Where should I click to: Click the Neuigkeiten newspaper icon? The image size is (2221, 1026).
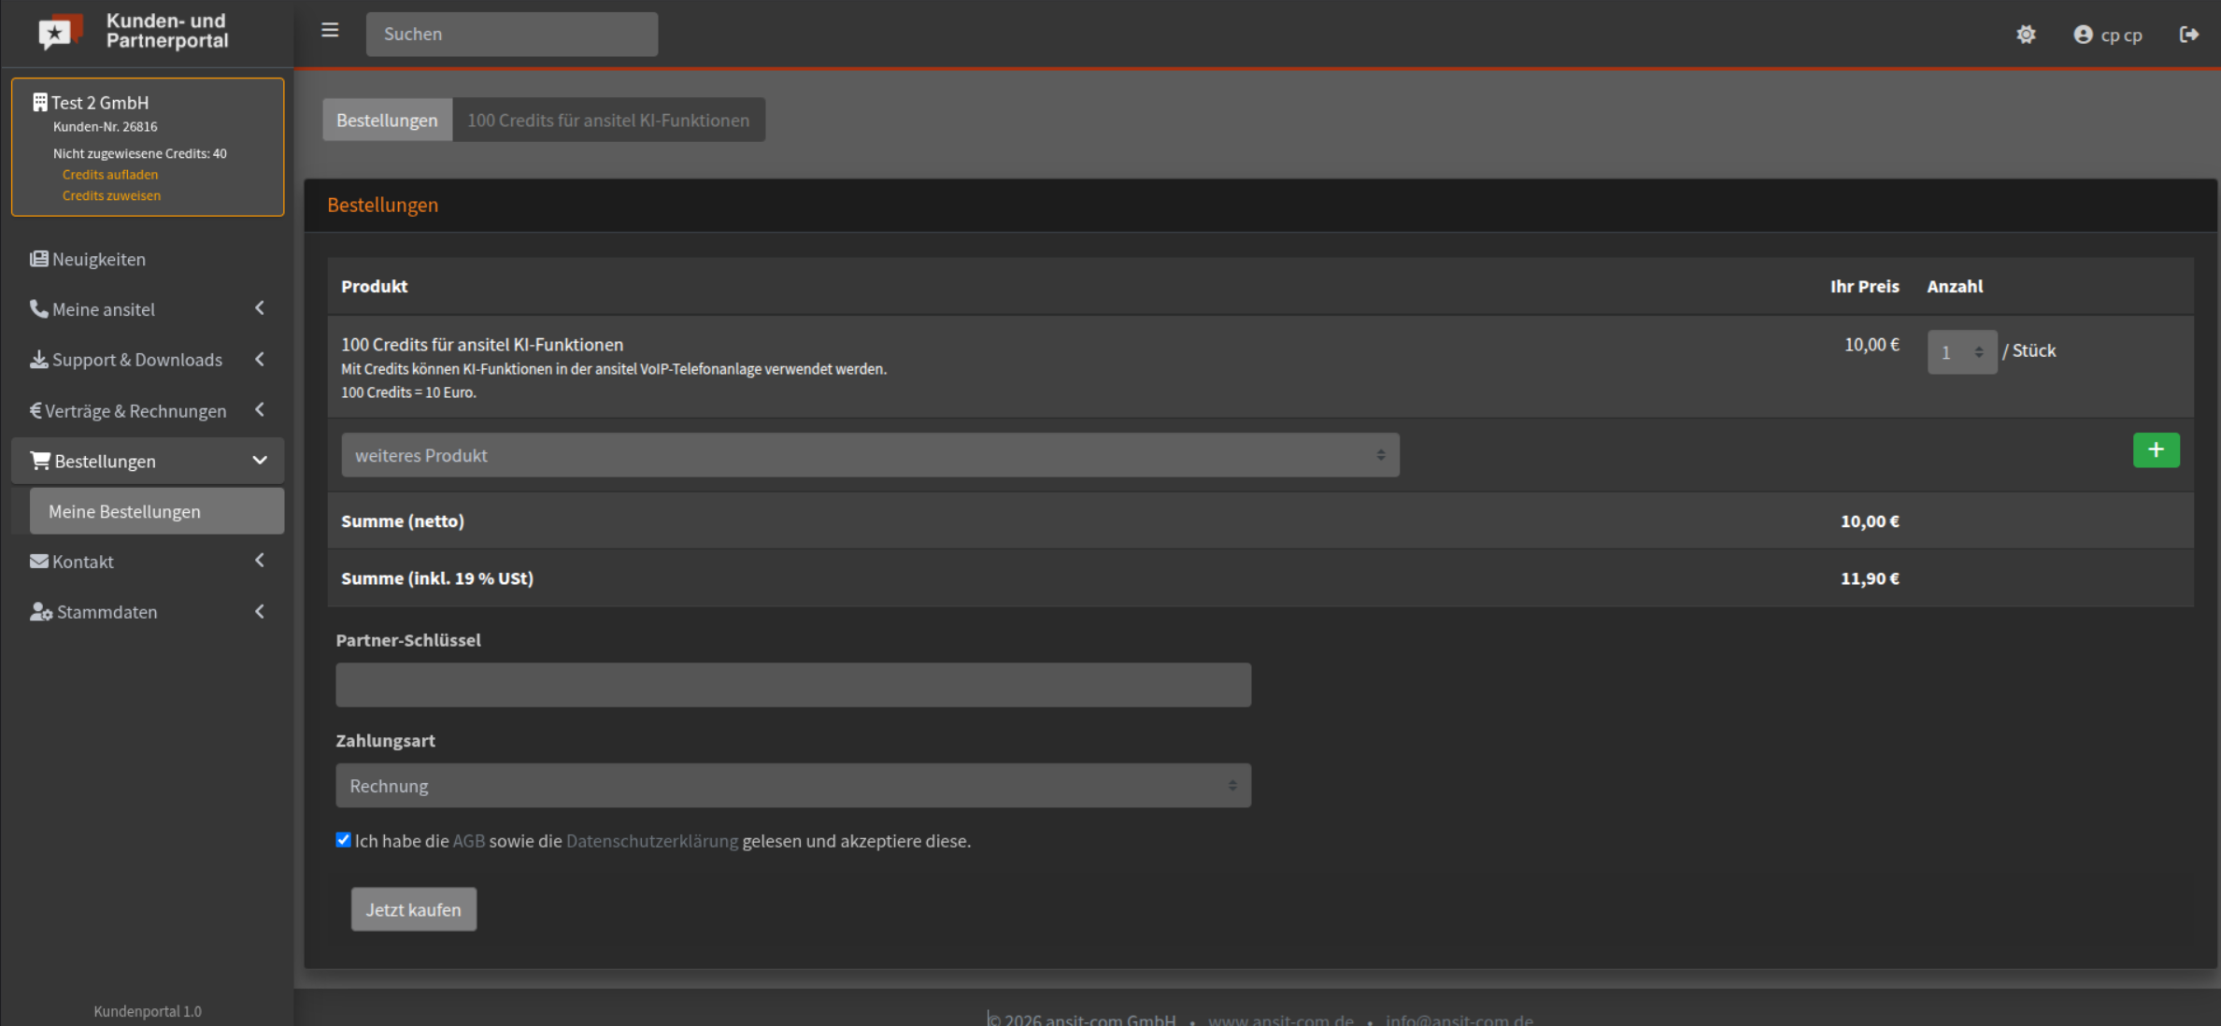click(x=38, y=259)
